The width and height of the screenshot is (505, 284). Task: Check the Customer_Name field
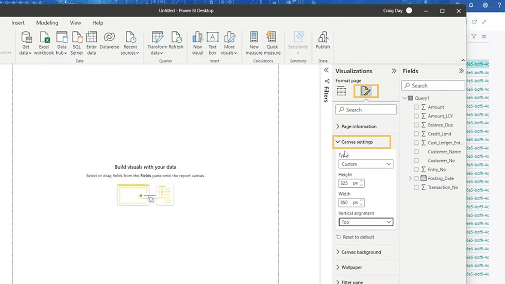coord(416,152)
